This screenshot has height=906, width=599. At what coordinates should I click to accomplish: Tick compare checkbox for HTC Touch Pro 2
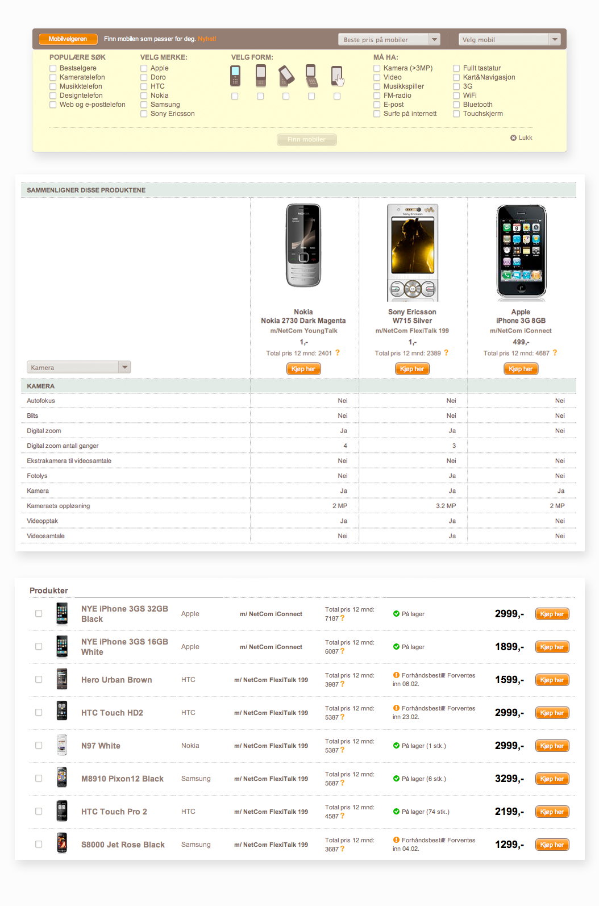tap(39, 811)
